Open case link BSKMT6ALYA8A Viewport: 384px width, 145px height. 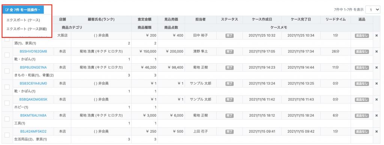[x=33, y=115]
